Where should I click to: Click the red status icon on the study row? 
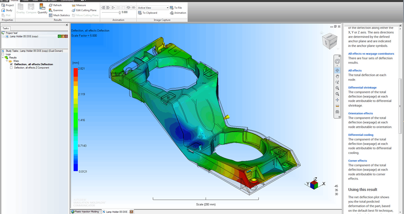point(66,36)
